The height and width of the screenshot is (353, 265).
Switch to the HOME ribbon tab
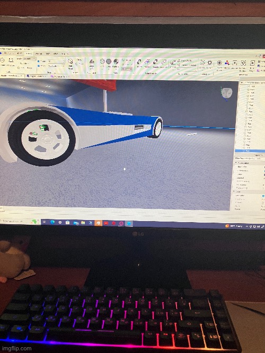tap(20, 54)
